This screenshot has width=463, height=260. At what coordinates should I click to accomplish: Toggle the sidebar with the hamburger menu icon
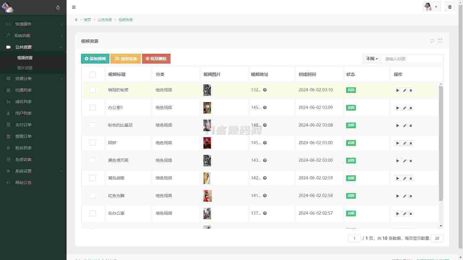(x=74, y=7)
